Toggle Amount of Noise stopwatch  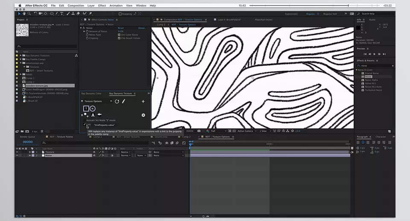tap(87, 31)
